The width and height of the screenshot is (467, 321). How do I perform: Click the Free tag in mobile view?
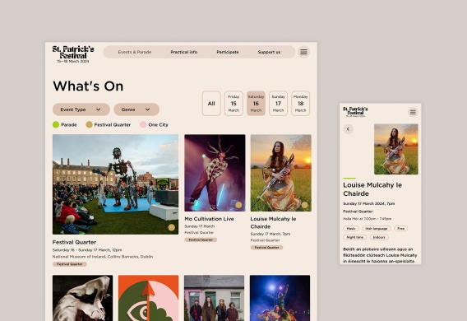pyautogui.click(x=401, y=229)
